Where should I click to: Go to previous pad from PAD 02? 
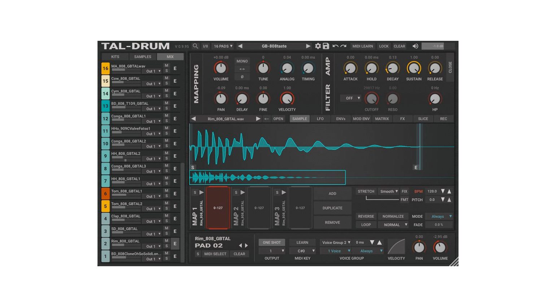240,245
